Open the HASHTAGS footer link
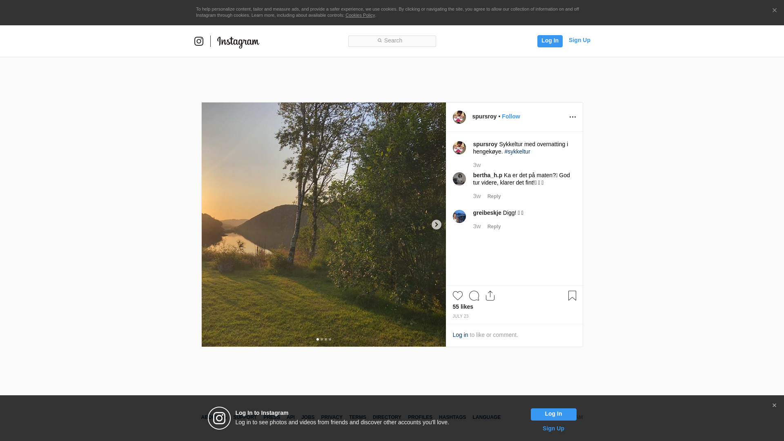 (x=452, y=417)
